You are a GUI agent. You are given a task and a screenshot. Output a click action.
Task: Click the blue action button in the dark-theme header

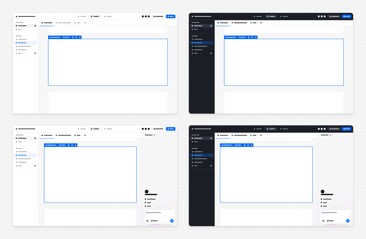tap(347, 16)
